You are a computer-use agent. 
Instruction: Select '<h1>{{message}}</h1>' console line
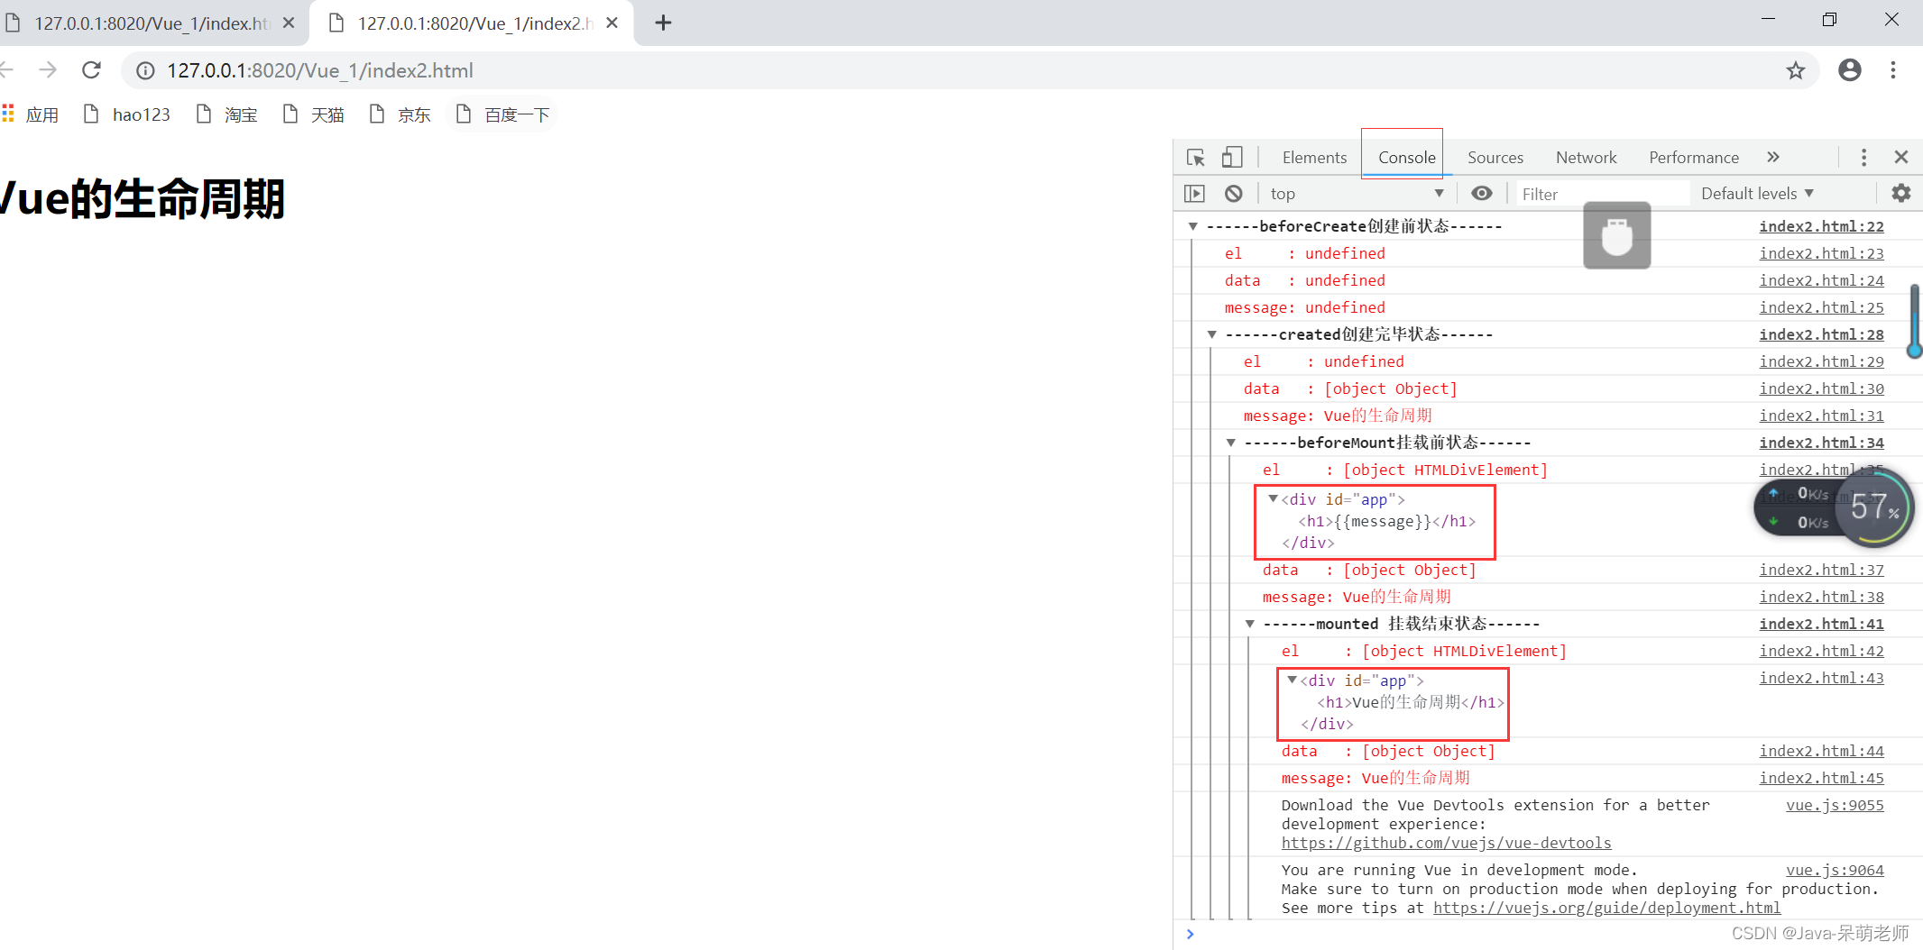pyautogui.click(x=1386, y=521)
